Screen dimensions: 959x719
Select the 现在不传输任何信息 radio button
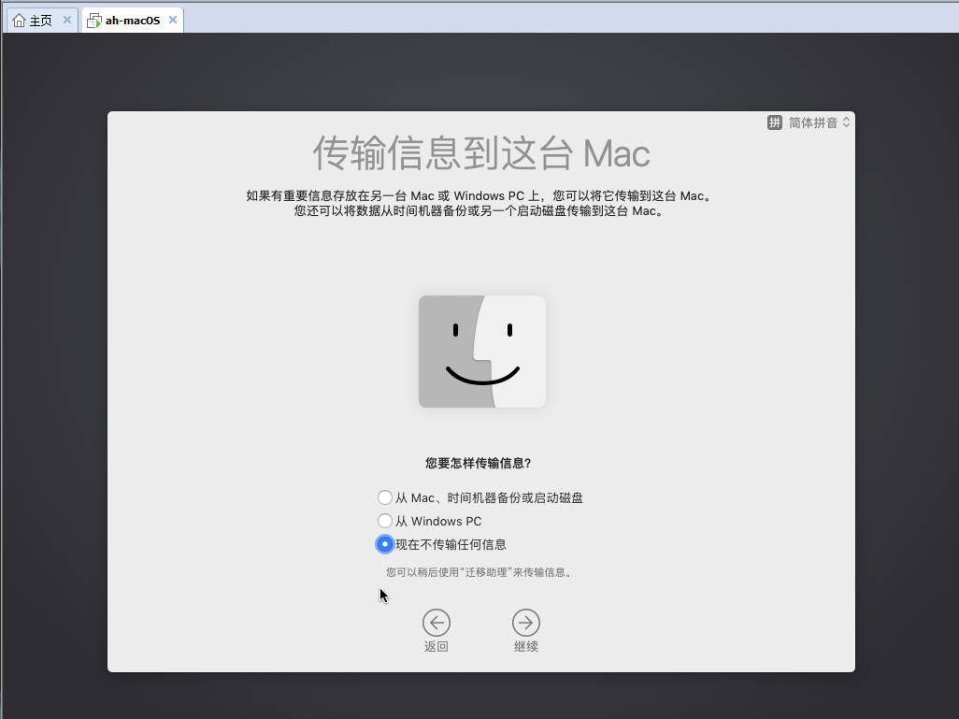pos(385,544)
